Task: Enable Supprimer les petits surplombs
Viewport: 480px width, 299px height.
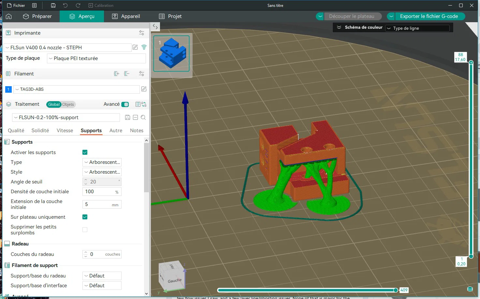Action: coord(85,230)
